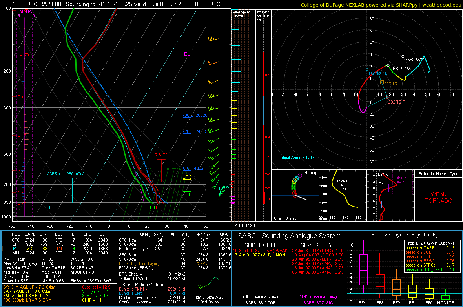
Task: Select the 12 km height marker
Action: pyautogui.click(x=23, y=54)
